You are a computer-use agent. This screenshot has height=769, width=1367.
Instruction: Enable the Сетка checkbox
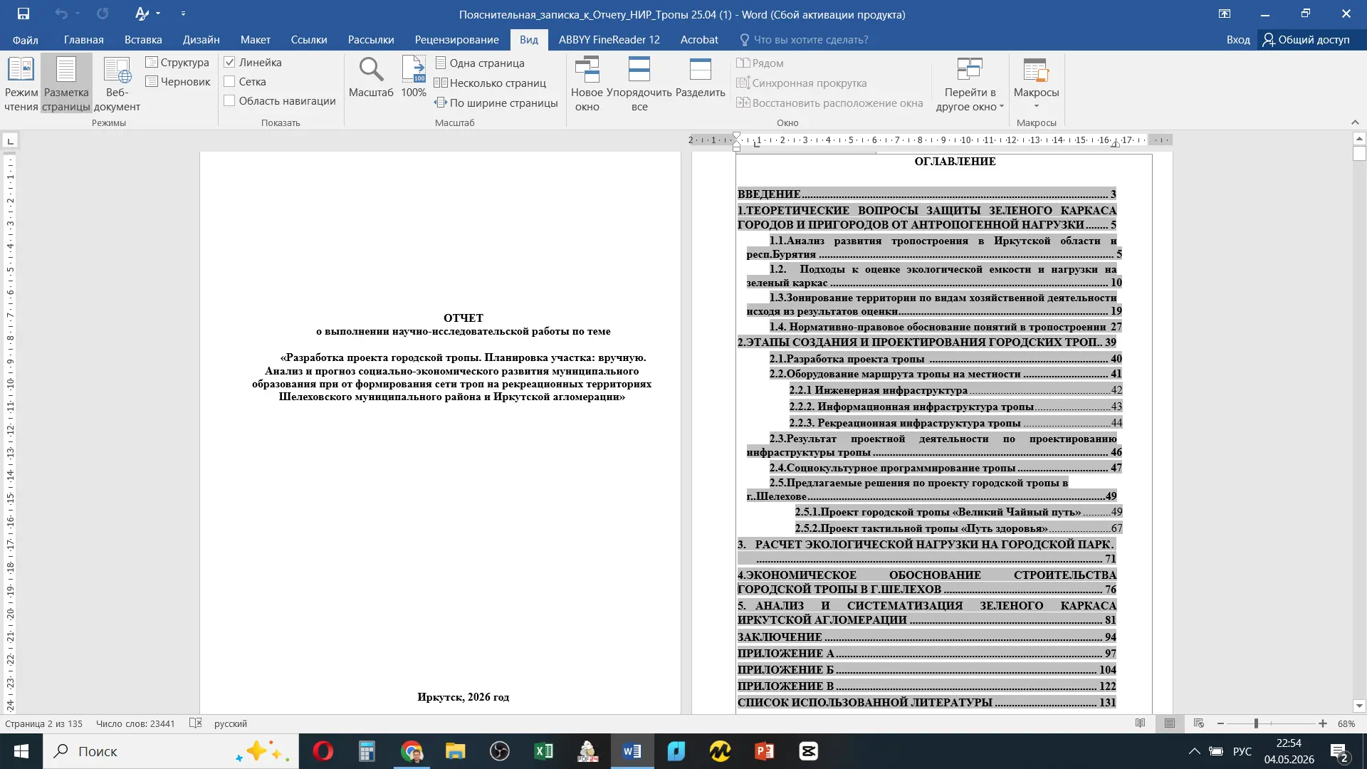[x=229, y=82]
